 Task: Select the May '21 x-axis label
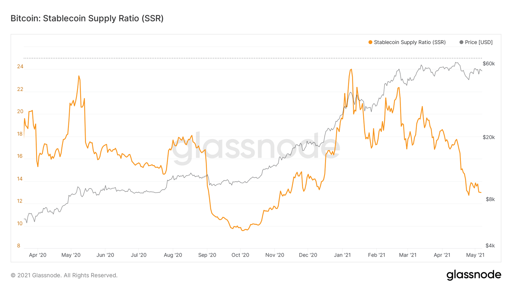(x=475, y=255)
